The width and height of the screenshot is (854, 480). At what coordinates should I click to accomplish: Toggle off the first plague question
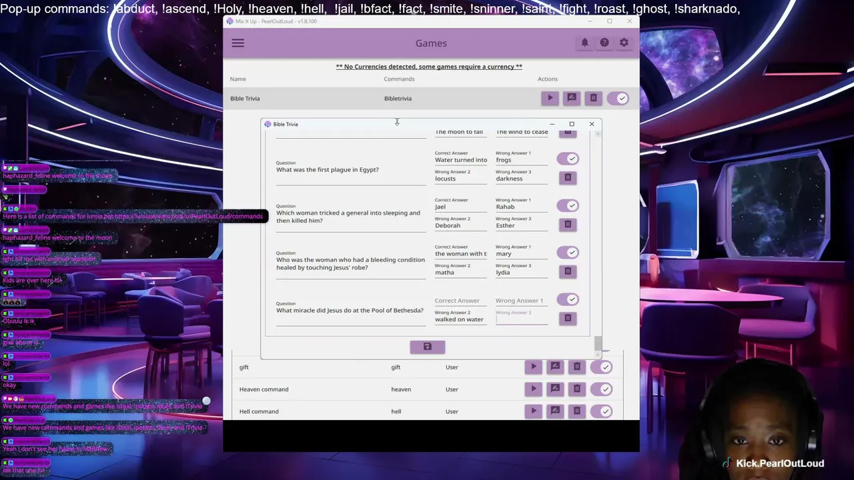click(568, 159)
